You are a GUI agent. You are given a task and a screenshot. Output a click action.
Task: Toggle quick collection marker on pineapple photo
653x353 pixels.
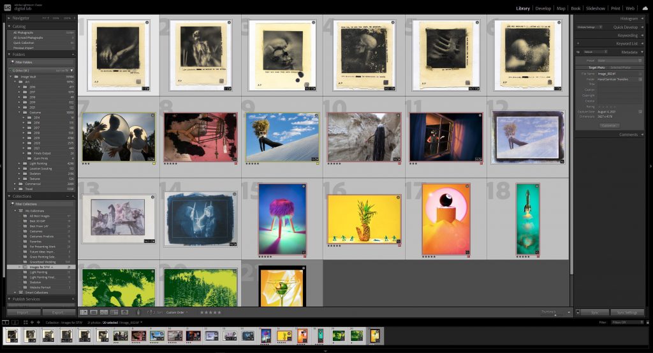pos(398,198)
